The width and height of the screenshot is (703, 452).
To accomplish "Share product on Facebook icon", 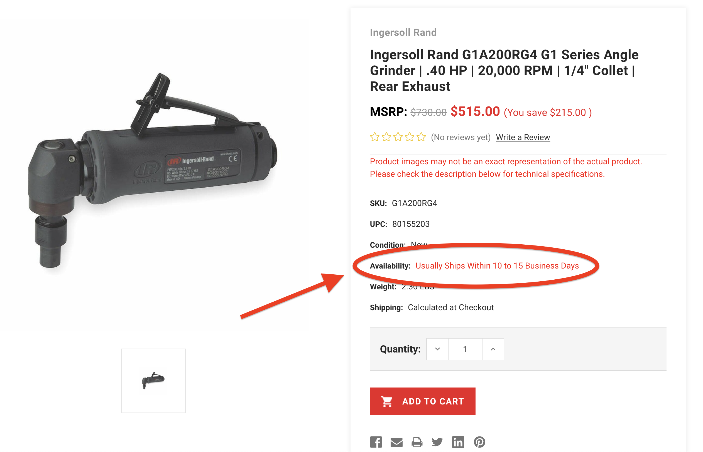I will 376,442.
